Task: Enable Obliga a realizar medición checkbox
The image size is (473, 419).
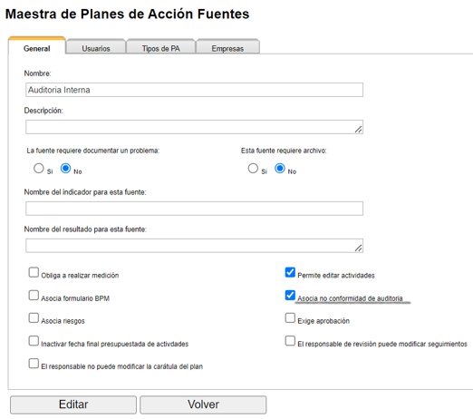Action: pos(34,272)
